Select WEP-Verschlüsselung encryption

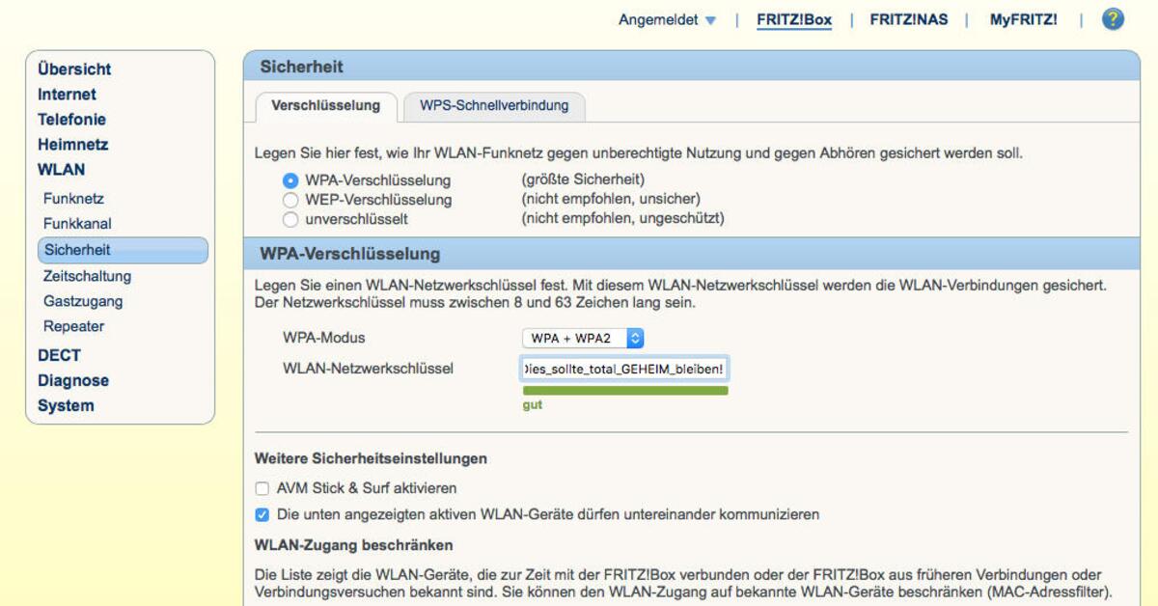pos(290,200)
